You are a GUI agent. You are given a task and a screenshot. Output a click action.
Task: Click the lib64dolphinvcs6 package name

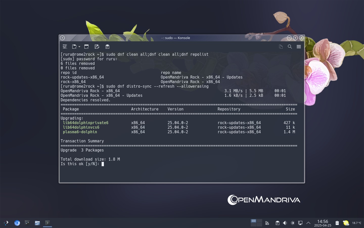click(81, 127)
